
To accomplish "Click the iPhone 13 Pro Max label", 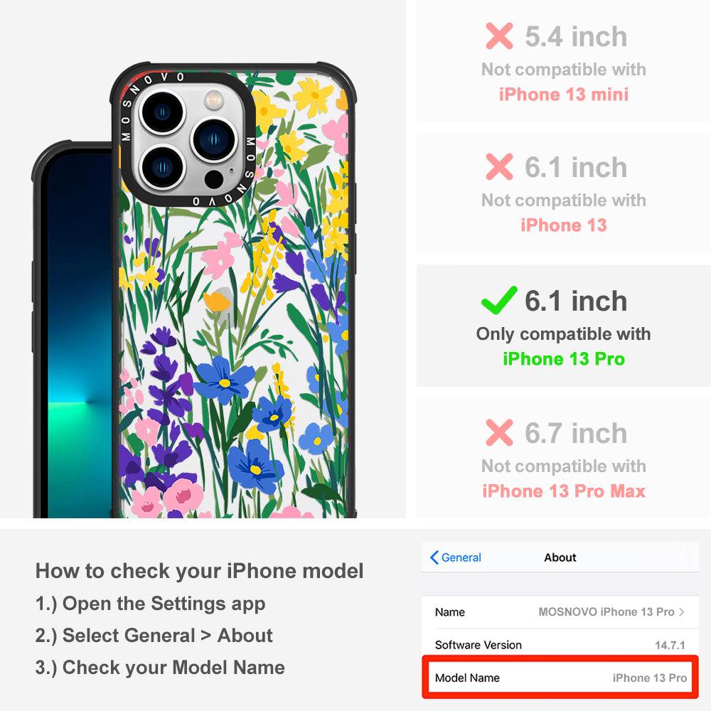I will click(x=564, y=491).
